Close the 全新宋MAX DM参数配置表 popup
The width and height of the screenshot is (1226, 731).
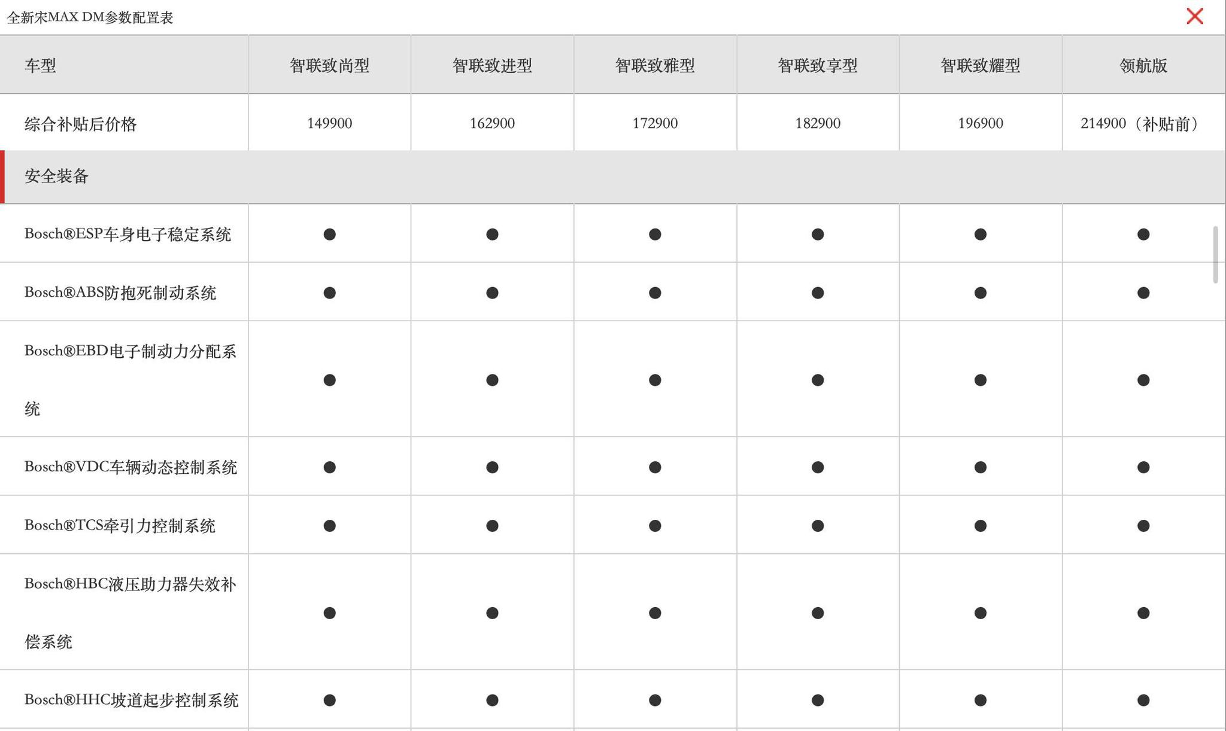point(1194,16)
